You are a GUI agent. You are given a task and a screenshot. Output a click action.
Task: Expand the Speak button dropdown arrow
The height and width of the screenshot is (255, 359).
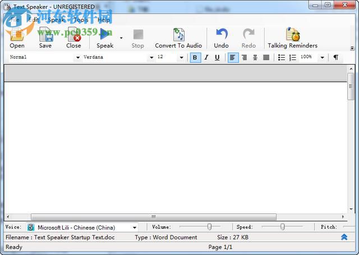tap(121, 38)
